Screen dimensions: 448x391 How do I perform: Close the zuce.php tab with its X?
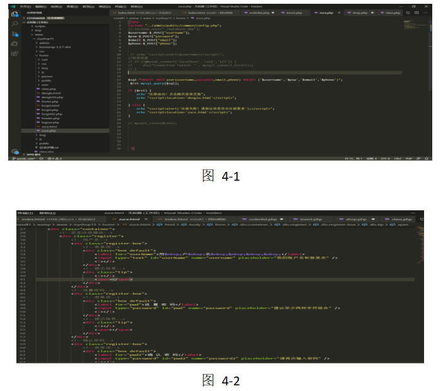click(x=339, y=13)
